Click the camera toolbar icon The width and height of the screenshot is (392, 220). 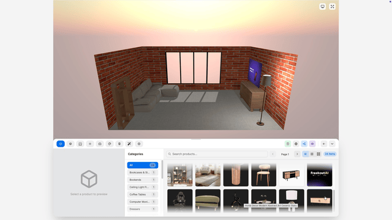(100, 144)
